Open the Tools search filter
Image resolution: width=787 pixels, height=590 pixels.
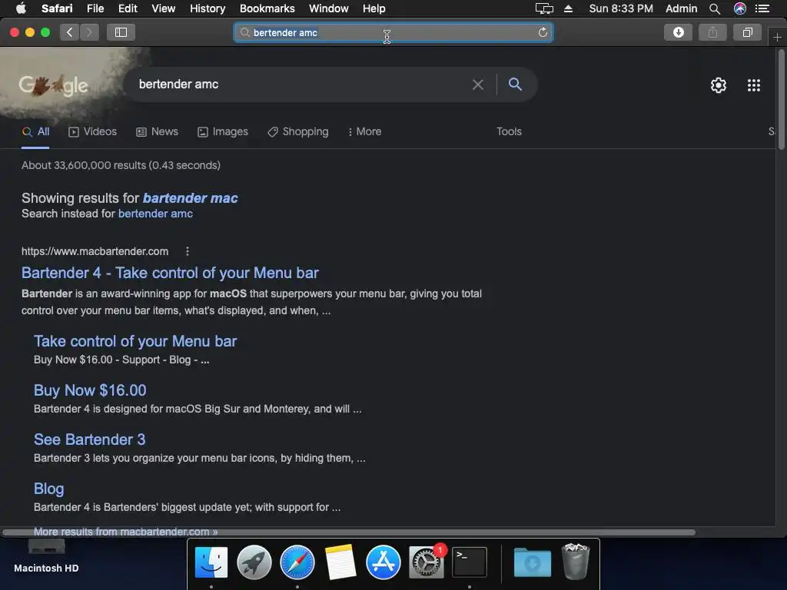click(509, 132)
